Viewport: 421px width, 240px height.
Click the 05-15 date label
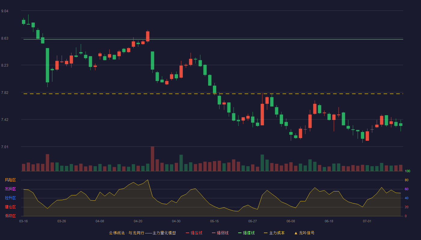(x=214, y=221)
